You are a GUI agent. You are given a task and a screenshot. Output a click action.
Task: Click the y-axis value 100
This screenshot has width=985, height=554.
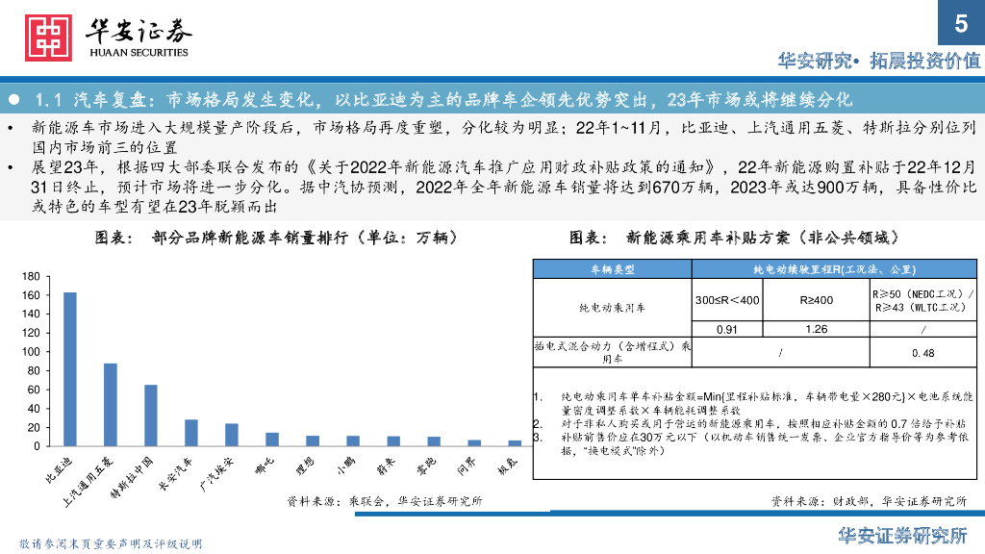click(31, 352)
